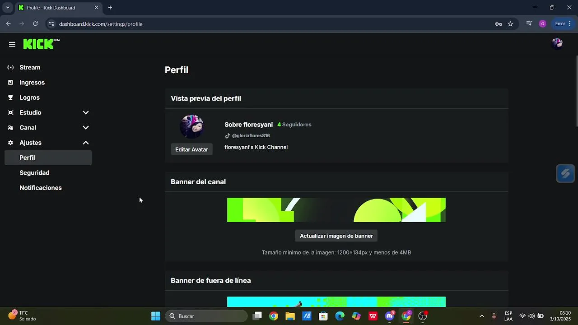Expand the Canal section chevron

point(86,128)
